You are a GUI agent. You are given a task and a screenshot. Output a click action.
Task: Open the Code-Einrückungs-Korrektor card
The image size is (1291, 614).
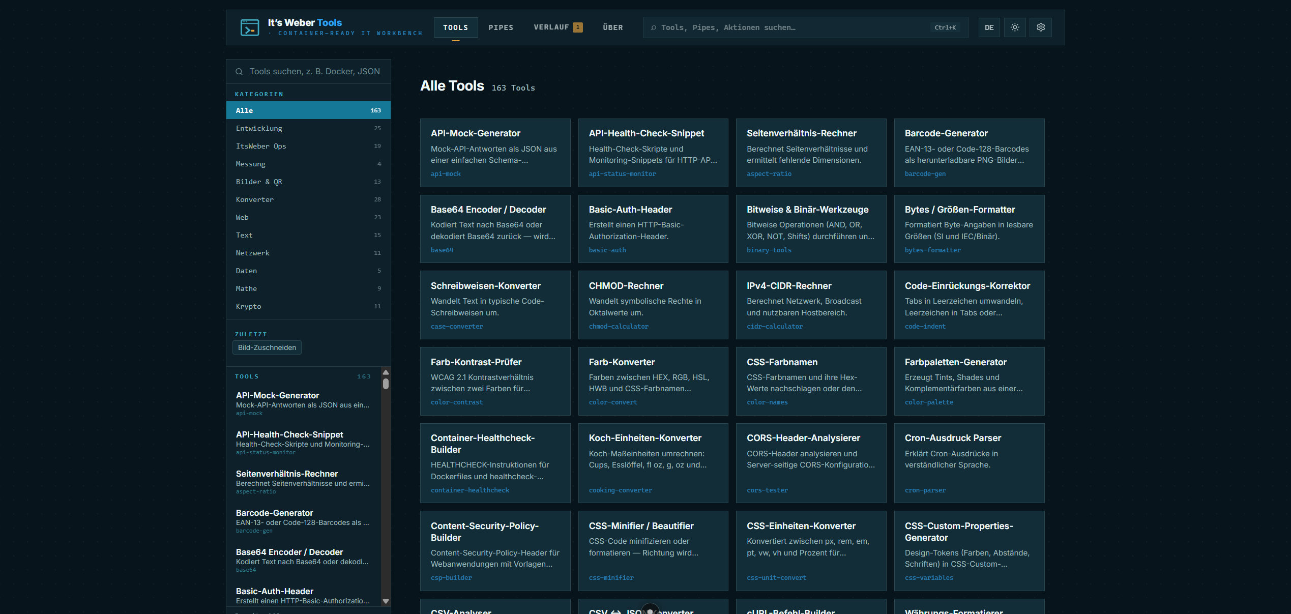tap(970, 305)
